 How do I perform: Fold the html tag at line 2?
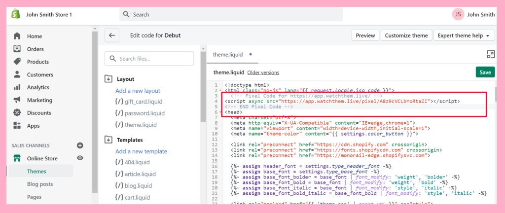pyautogui.click(x=220, y=91)
